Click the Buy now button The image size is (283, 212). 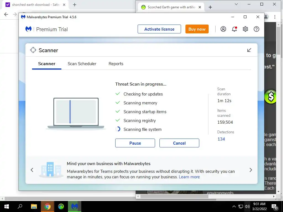pyautogui.click(x=197, y=29)
